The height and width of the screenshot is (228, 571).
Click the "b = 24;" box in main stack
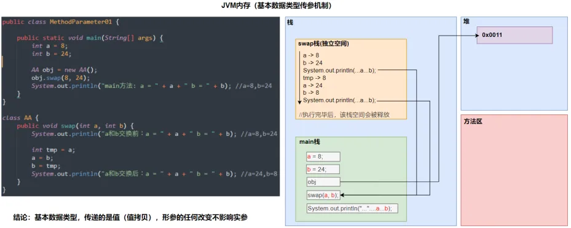323,170
